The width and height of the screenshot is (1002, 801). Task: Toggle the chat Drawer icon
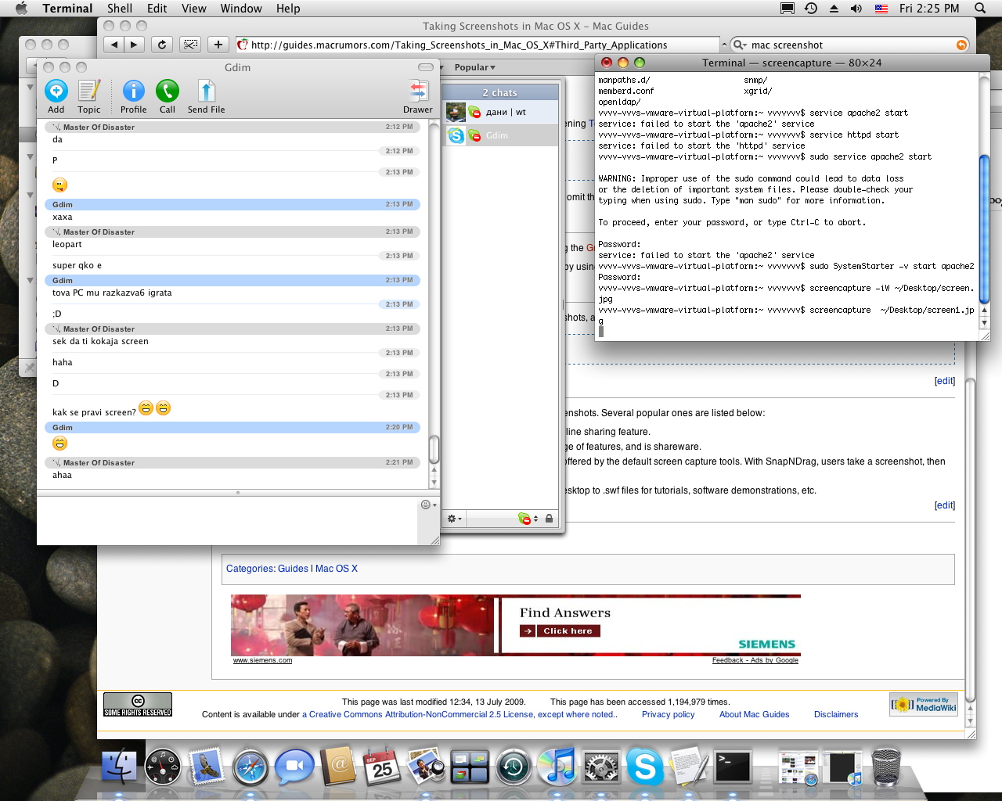coord(418,90)
